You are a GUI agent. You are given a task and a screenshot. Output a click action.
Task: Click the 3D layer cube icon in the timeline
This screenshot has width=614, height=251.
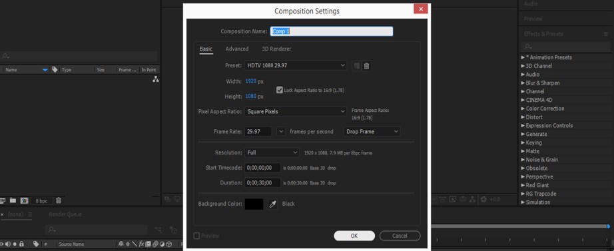[x=169, y=244]
